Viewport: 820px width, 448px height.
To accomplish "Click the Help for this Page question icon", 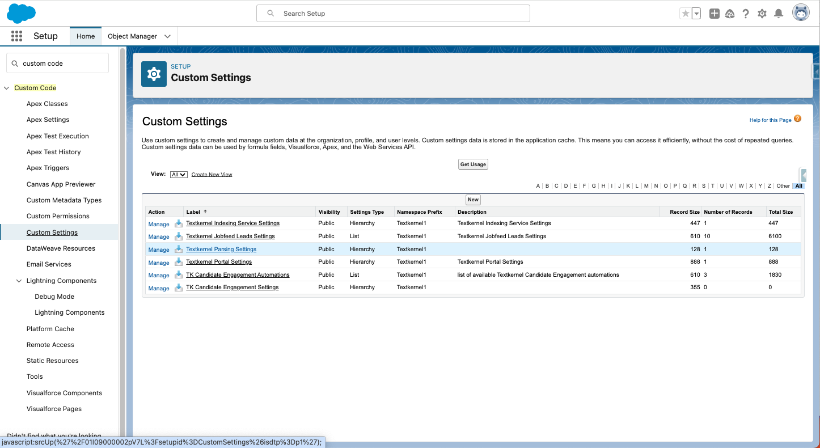I will 798,119.
